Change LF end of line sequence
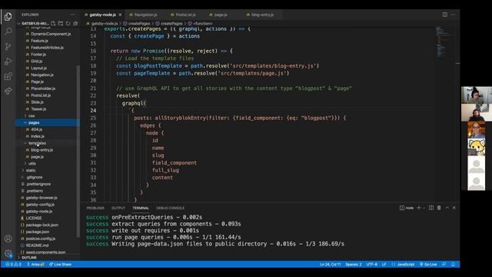The image size is (492, 277). [384, 265]
